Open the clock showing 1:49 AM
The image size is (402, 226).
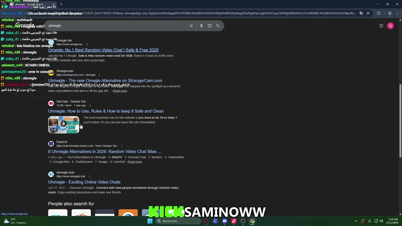pos(392,221)
